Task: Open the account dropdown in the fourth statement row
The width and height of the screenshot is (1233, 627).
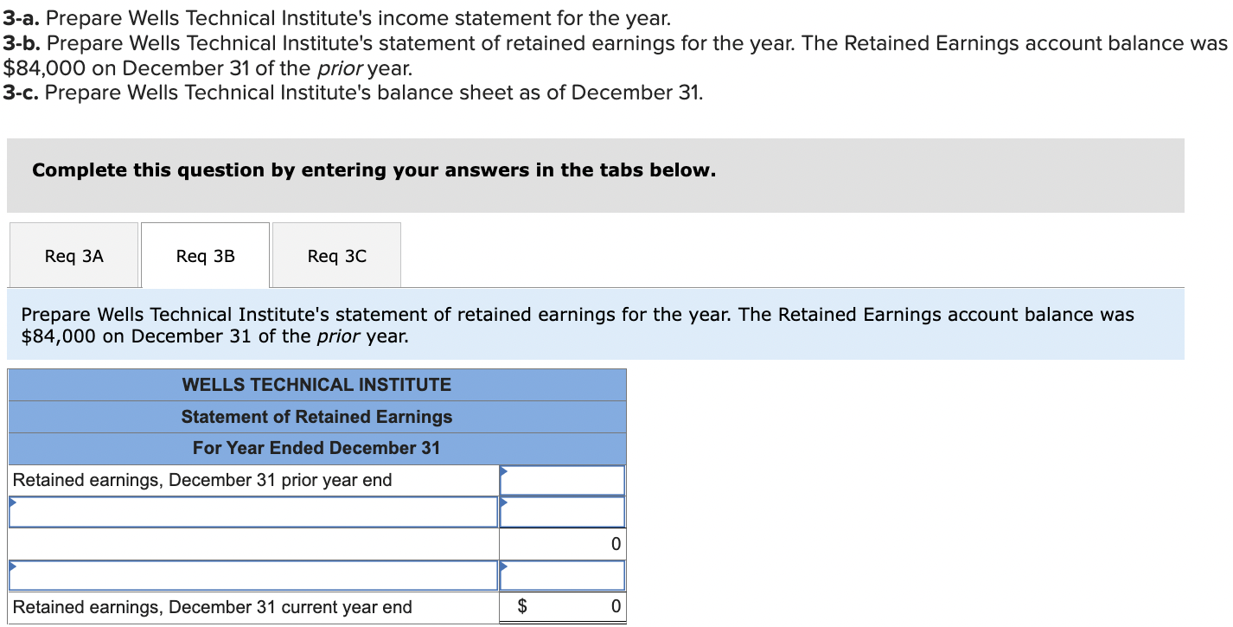Action: (252, 575)
